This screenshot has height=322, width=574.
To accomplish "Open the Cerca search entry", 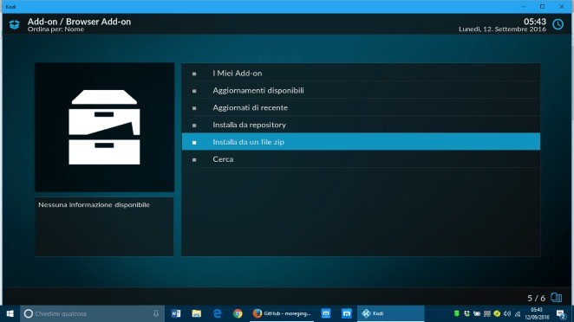I will coord(361,159).
